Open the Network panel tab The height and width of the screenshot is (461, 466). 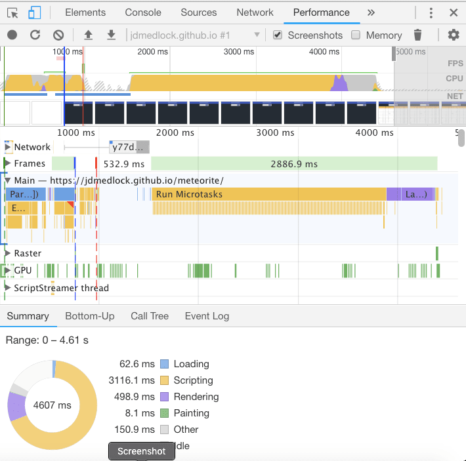(255, 12)
